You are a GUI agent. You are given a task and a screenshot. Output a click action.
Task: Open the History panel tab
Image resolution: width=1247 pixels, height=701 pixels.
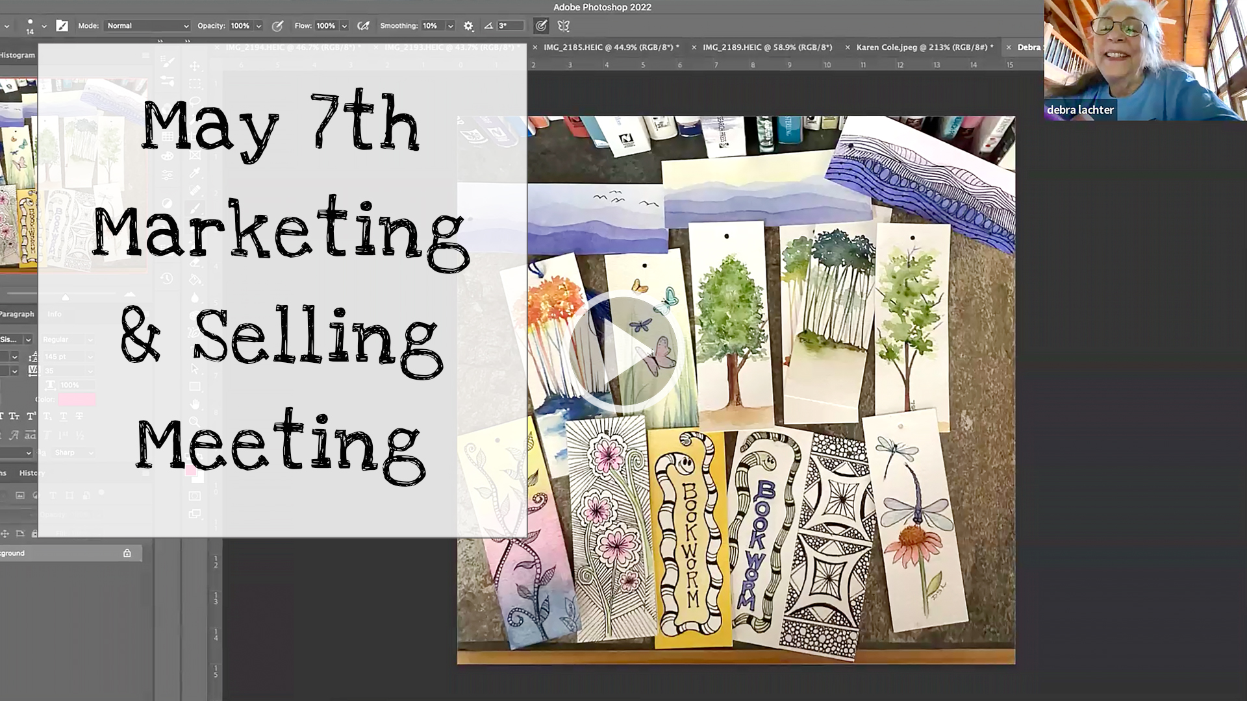tap(31, 473)
